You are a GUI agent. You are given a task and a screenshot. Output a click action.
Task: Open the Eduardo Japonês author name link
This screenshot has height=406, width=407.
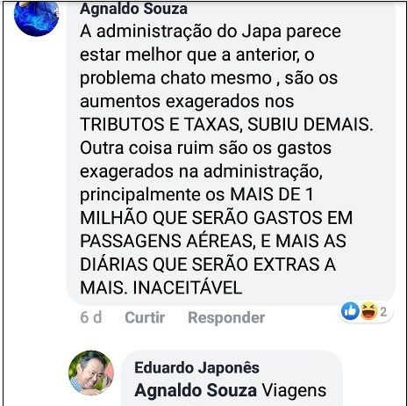pyautogui.click(x=196, y=368)
